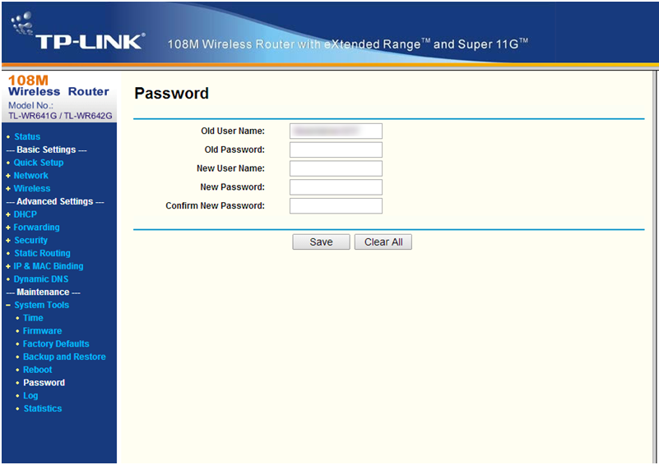
Task: Open Dynamic DNS settings
Action: coord(41,279)
